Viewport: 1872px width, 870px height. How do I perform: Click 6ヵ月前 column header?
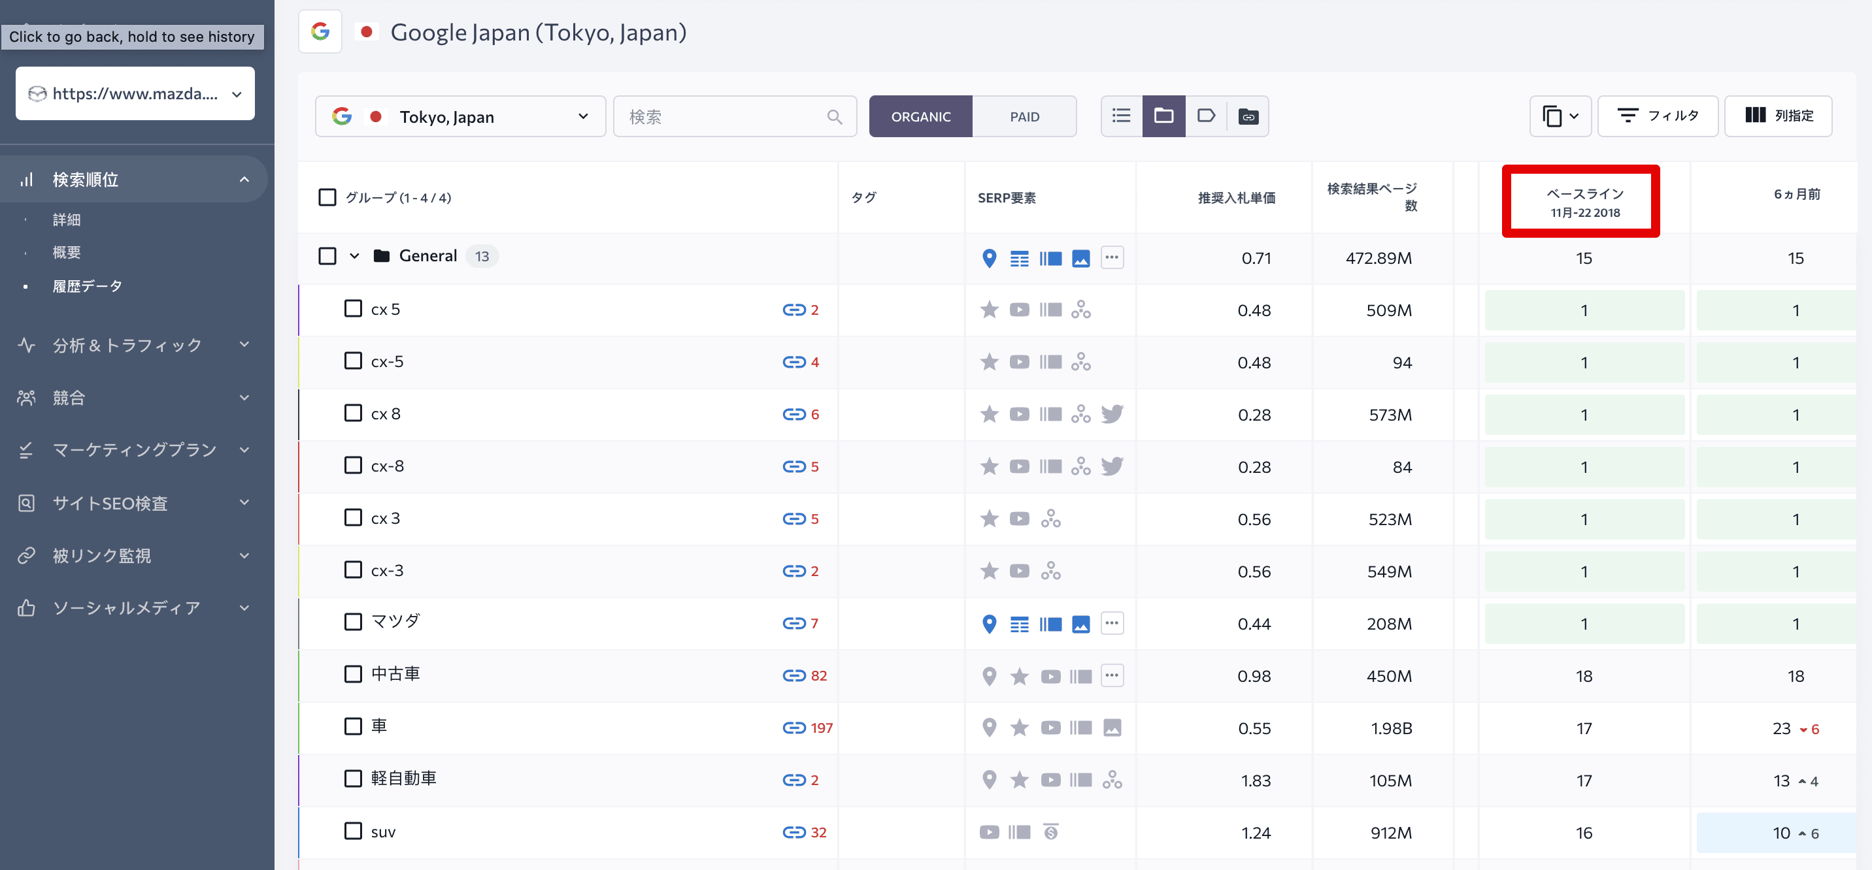(1796, 194)
